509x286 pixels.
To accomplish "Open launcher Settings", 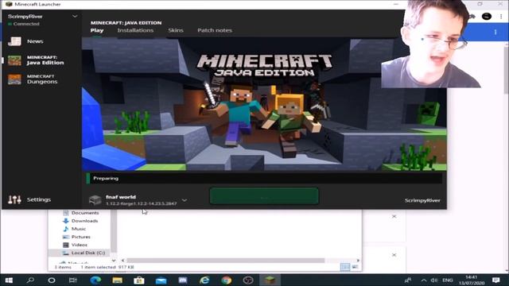I will 29,199.
